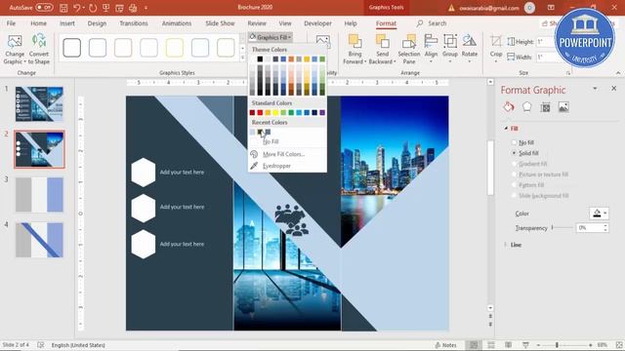This screenshot has height=351, width=625.
Task: Click Bring Forward icon
Action: 354,41
